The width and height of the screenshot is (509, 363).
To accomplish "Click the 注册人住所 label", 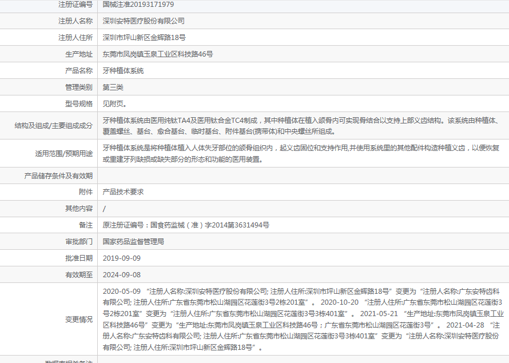I will (x=75, y=38).
